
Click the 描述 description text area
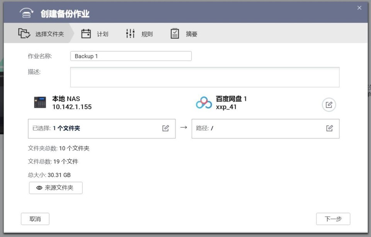[205, 77]
